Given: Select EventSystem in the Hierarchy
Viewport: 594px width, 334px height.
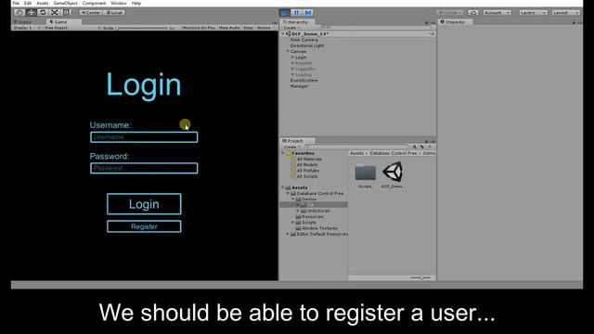Looking at the screenshot, I should click(303, 81).
